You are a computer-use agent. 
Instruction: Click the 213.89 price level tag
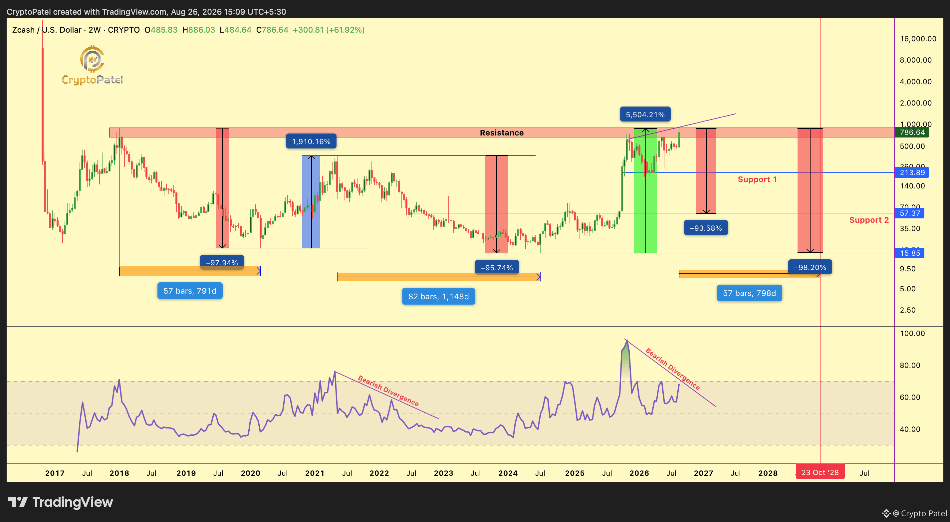click(x=912, y=172)
